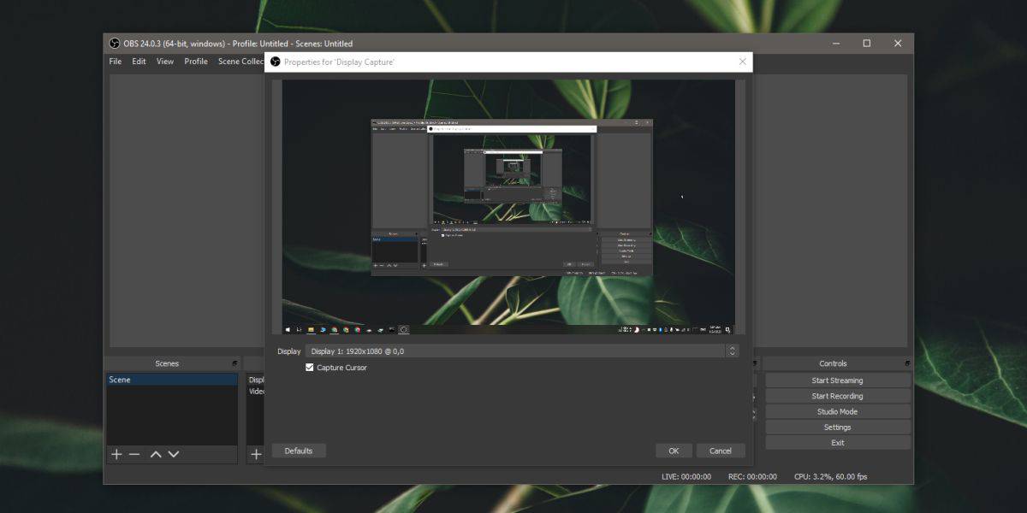Click the 'REC: 00:00:00' status text
This screenshot has width=1027, height=513.
[752, 476]
